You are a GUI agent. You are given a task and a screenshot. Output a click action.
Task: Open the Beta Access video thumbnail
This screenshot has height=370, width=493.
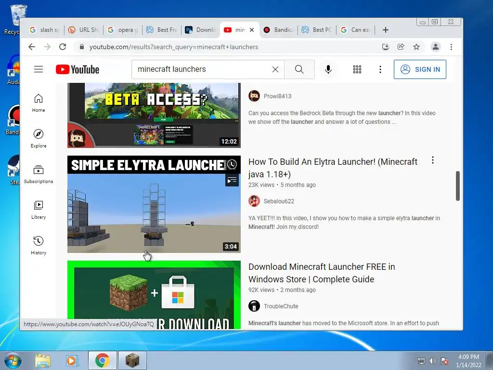(154, 115)
